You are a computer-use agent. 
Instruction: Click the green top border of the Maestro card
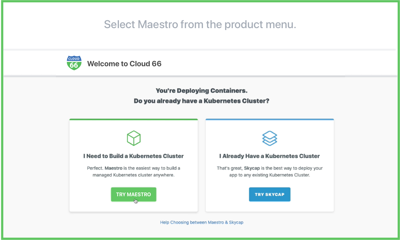(133, 119)
